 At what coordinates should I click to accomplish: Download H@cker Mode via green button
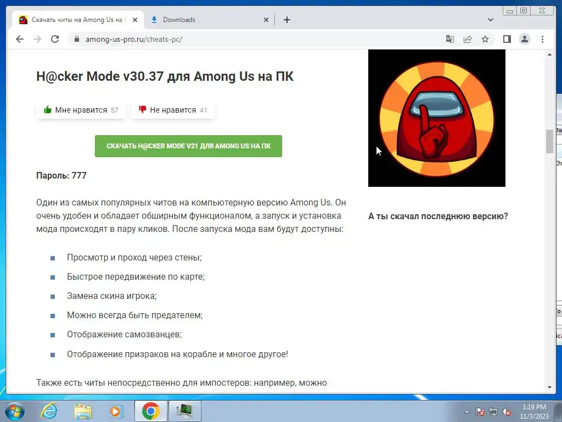click(x=189, y=146)
